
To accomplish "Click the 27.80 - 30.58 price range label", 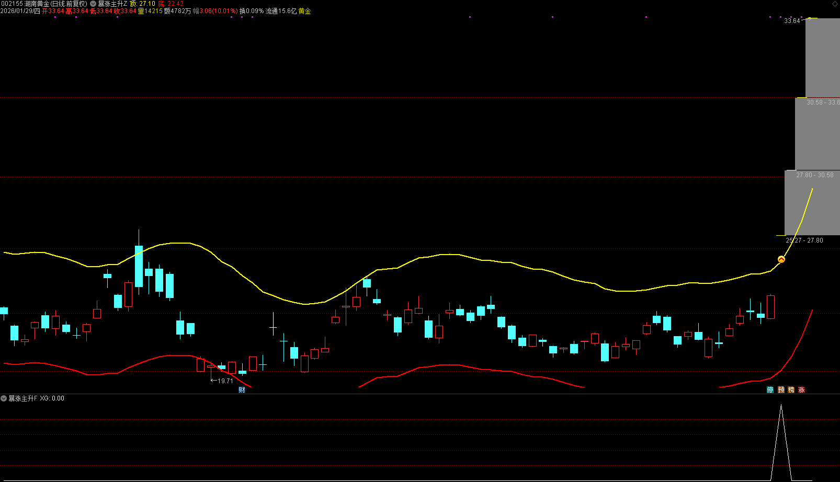I will point(815,175).
